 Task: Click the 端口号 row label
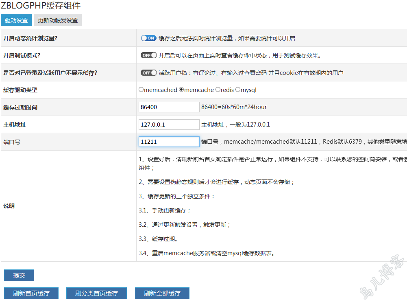(x=12, y=142)
